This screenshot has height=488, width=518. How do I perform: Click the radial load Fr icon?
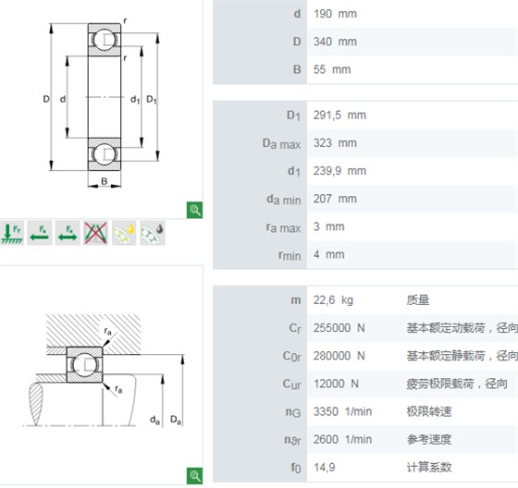12,233
